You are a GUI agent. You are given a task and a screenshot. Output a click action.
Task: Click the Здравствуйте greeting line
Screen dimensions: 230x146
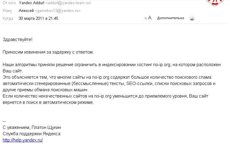point(17,39)
